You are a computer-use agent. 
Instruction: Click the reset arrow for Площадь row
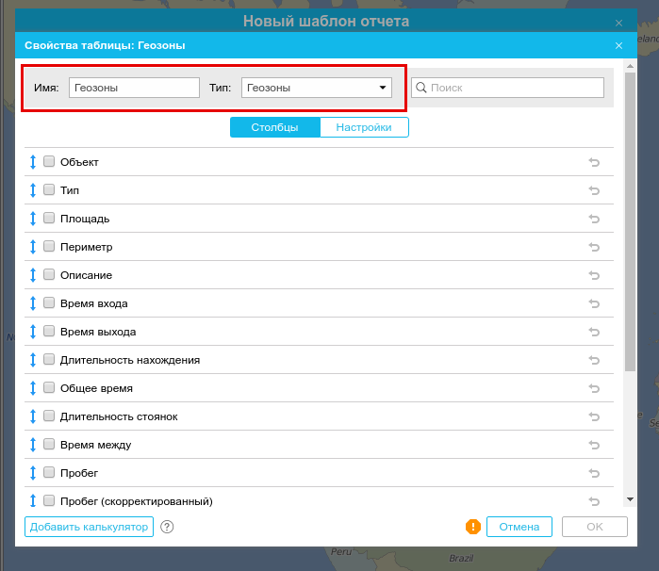594,219
